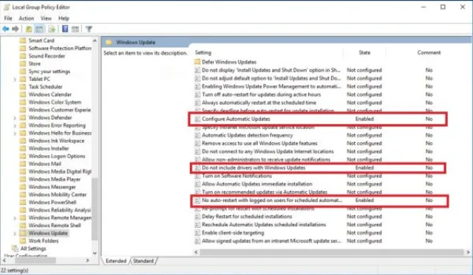Expand the Windows Hello for Business node

(15, 133)
